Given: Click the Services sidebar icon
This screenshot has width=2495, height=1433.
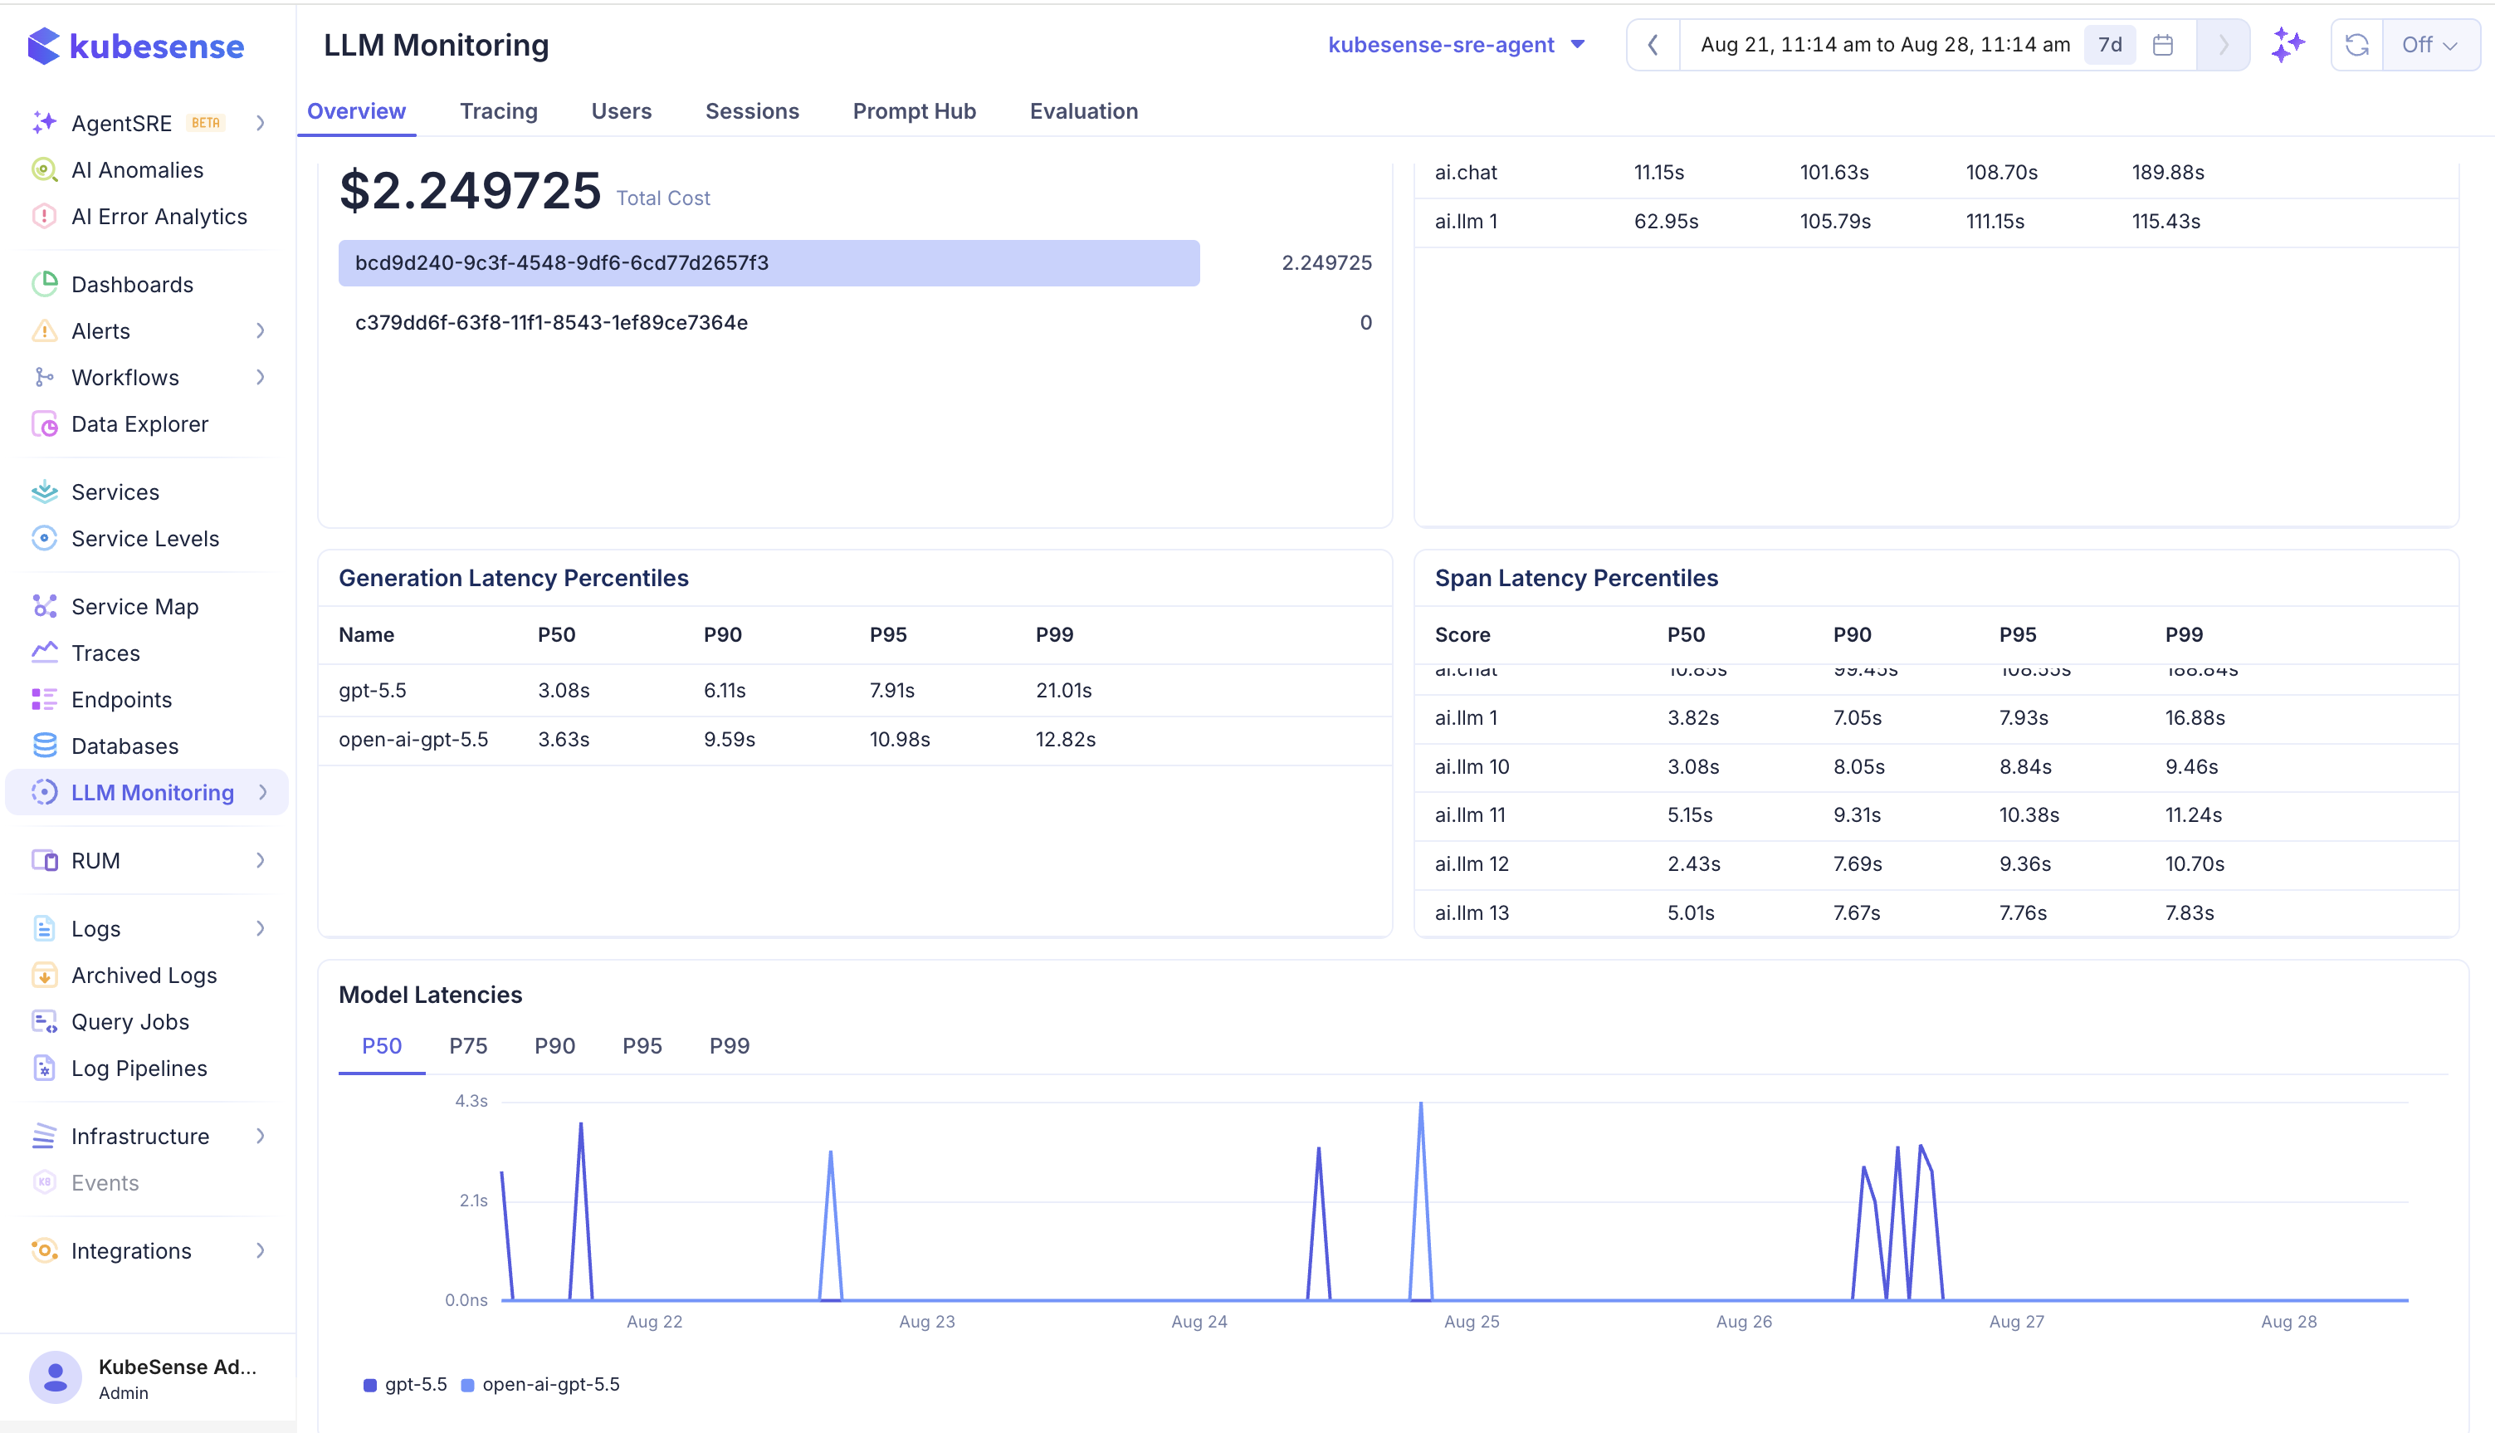Looking at the screenshot, I should coord(44,492).
